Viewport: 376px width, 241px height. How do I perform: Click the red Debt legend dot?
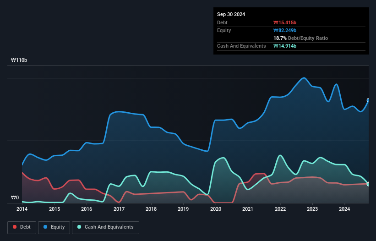tap(15, 227)
